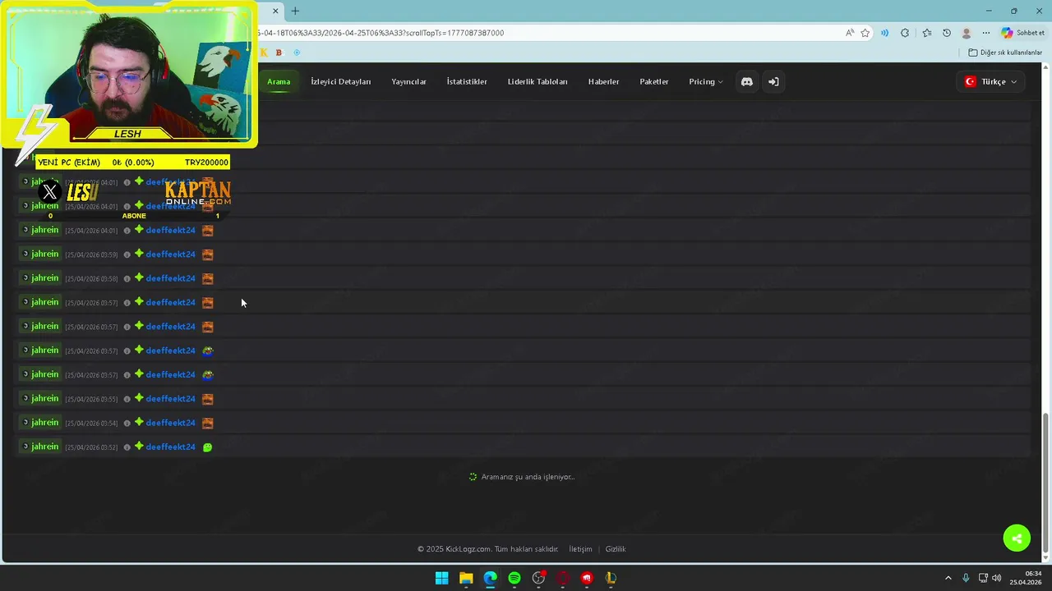Open Yayıncılar nav item
The width and height of the screenshot is (1052, 591).
(408, 81)
